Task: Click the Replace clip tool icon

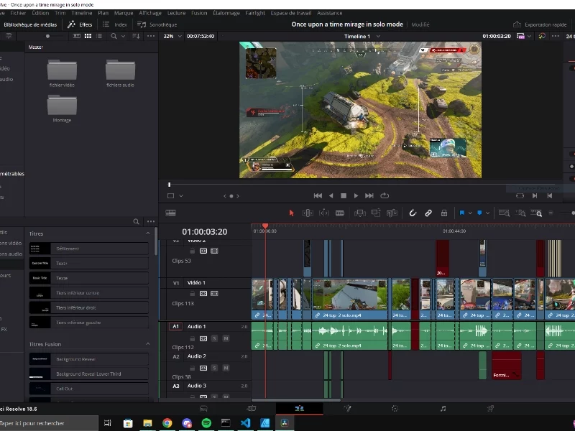Action: coord(392,213)
